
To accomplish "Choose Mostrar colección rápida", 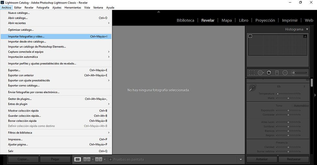I will pyautogui.click(x=56, y=111).
